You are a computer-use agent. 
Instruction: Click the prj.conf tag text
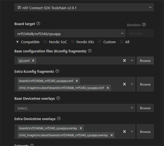[24, 61]
